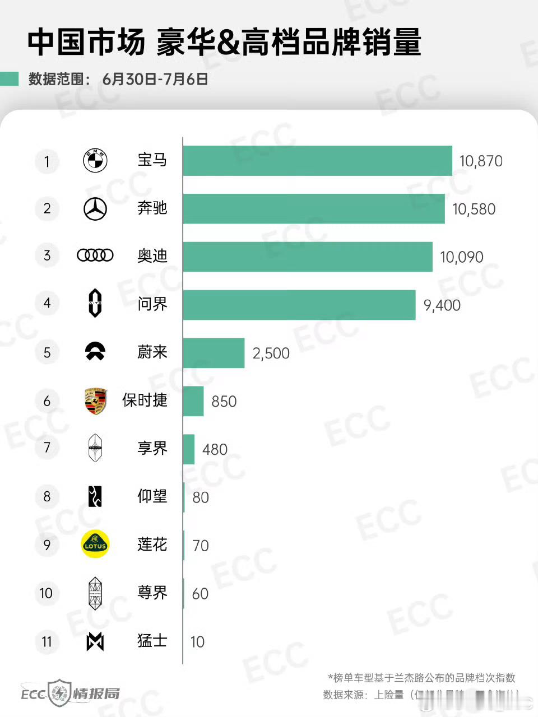Click the 蔚来 bar showing 2,500
Image resolution: width=538 pixels, height=717 pixels.
pos(214,353)
